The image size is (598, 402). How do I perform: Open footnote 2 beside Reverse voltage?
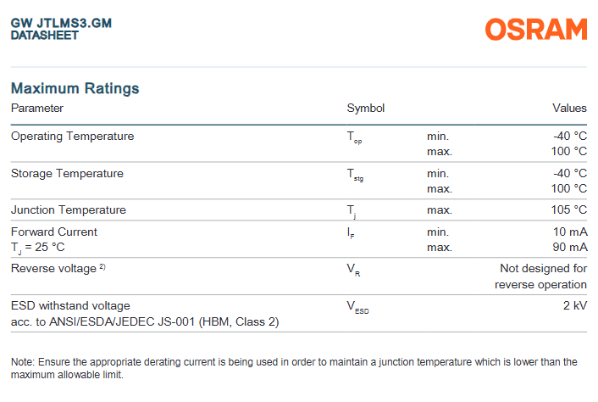click(102, 267)
